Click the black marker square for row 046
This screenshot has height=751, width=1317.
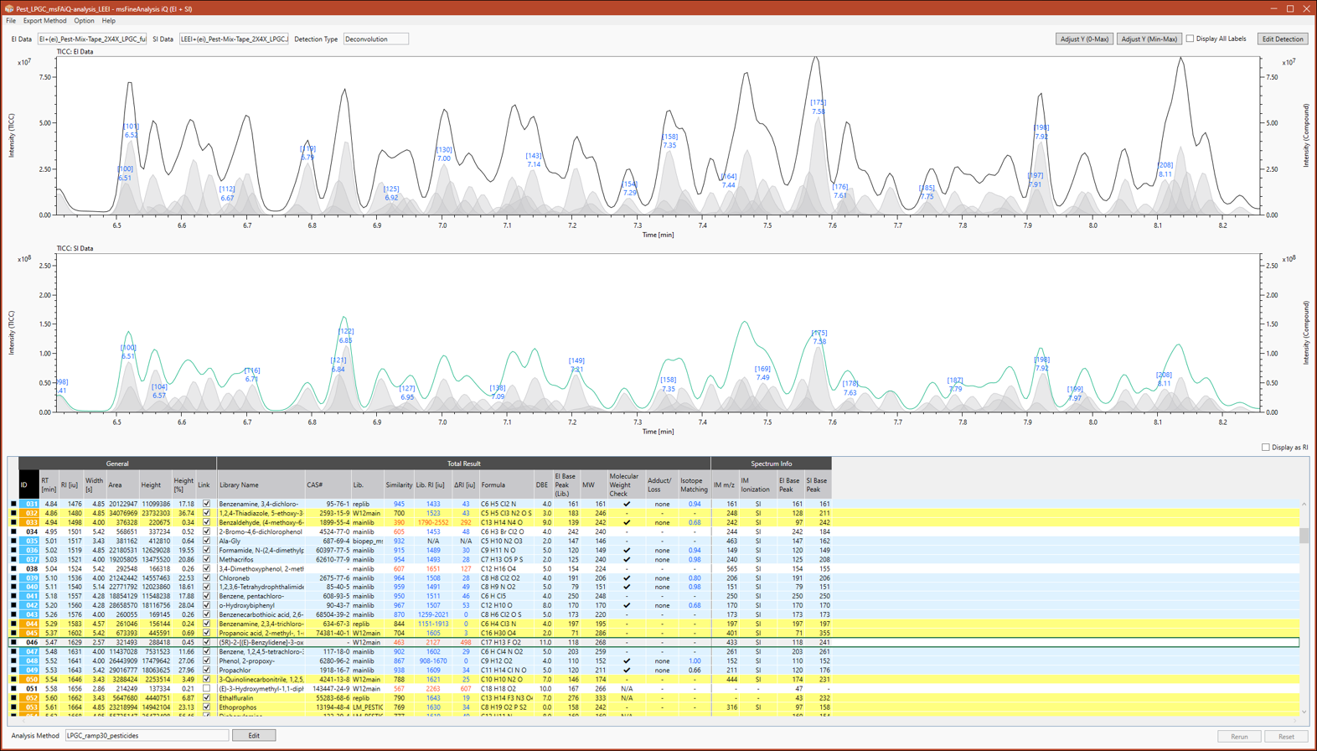[13, 642]
